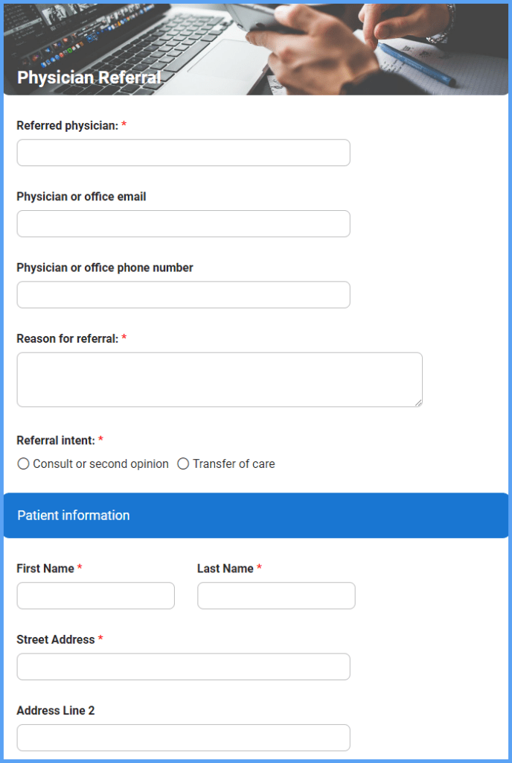Choose the Transfer of care option
Screen dimensions: 512x763
click(183, 463)
